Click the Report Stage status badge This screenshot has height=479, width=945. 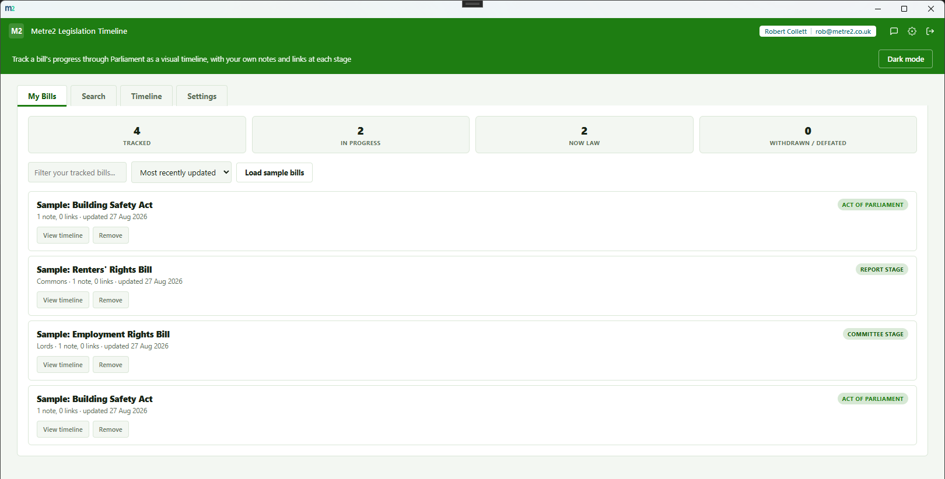pyautogui.click(x=881, y=269)
